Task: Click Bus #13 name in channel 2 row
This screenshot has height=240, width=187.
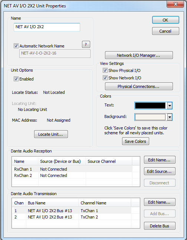Action: click(x=50, y=217)
